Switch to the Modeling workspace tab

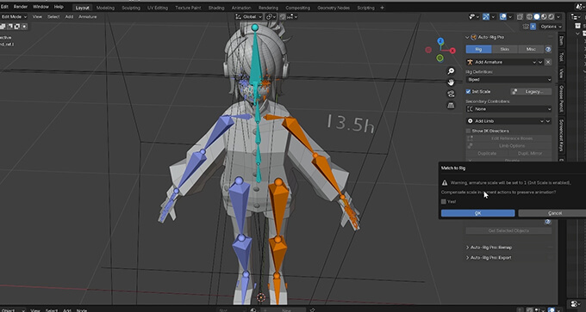tap(105, 8)
